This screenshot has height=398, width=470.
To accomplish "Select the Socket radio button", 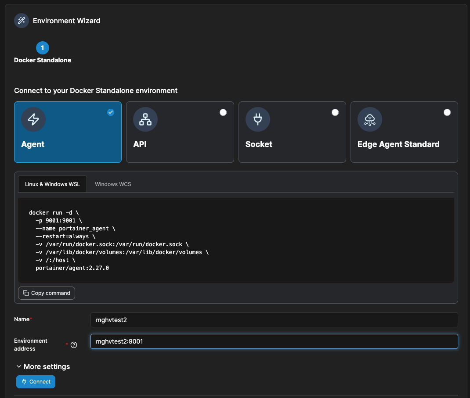I will [x=335, y=112].
